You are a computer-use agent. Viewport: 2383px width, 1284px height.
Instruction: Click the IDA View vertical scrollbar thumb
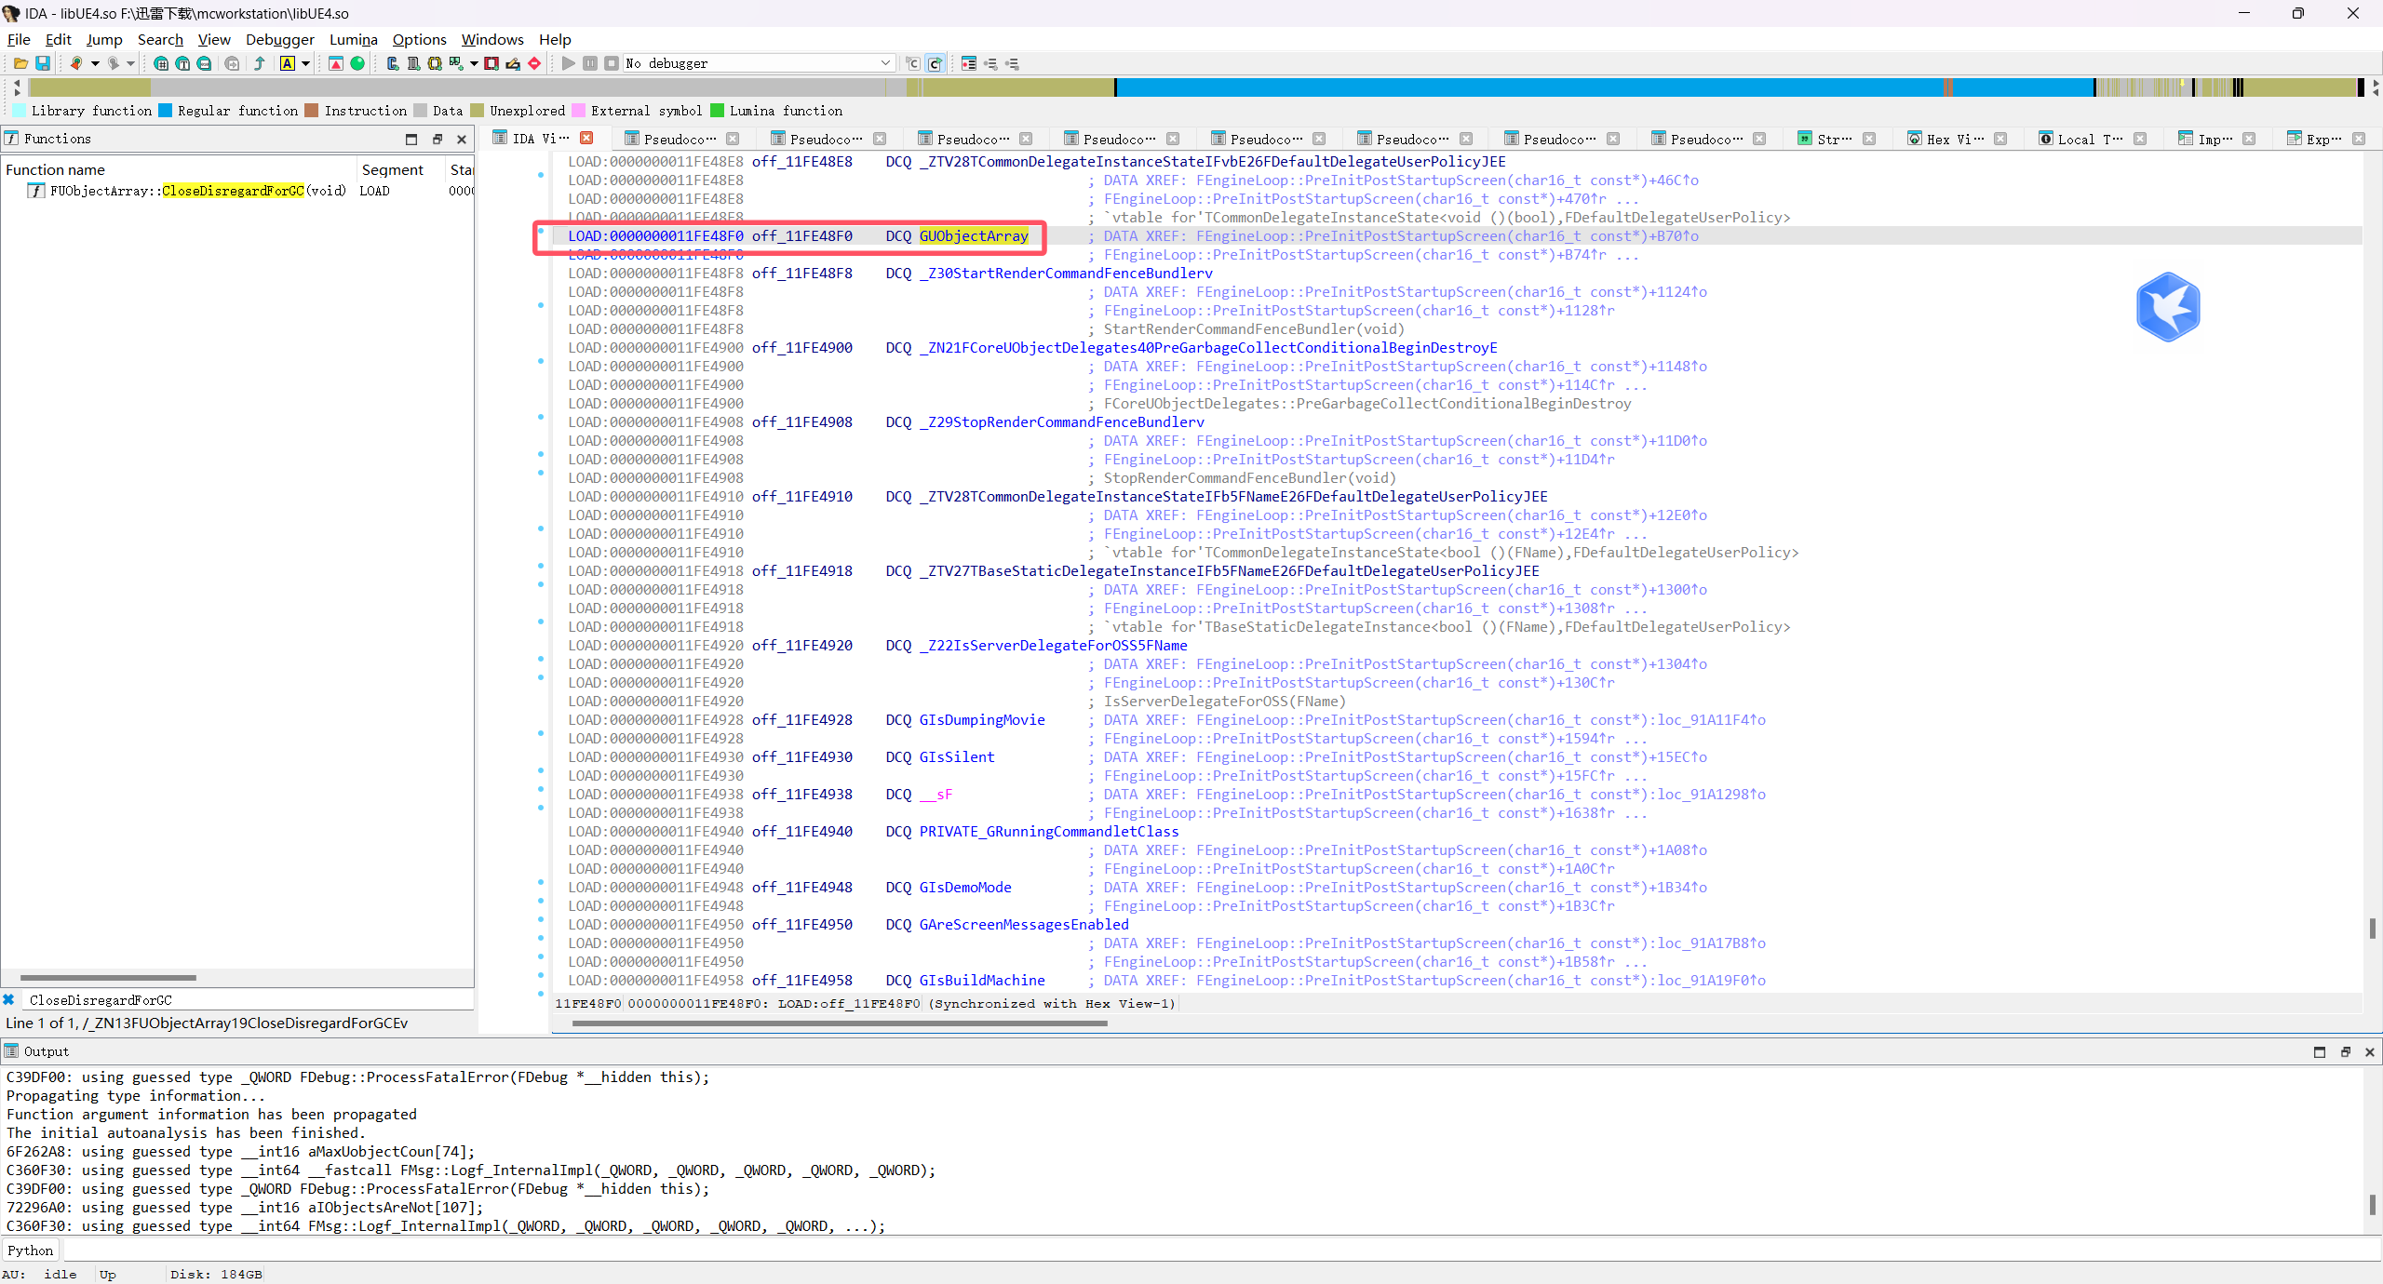[x=2372, y=928]
